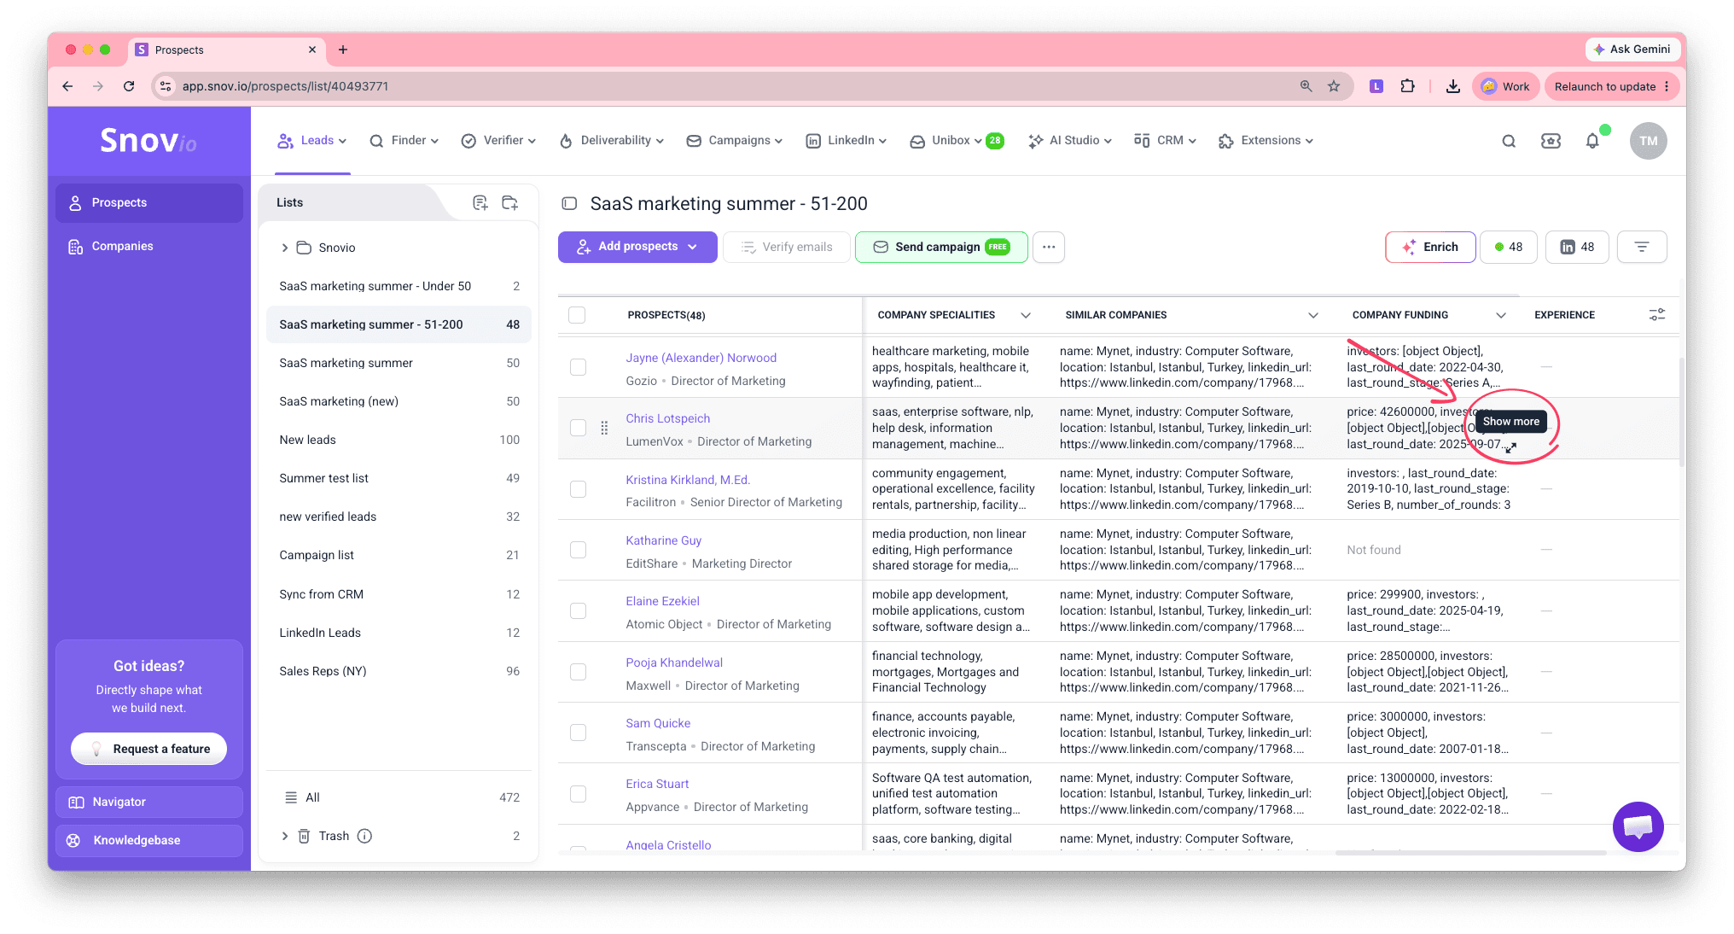Expand the Verifier menu

pyautogui.click(x=498, y=141)
